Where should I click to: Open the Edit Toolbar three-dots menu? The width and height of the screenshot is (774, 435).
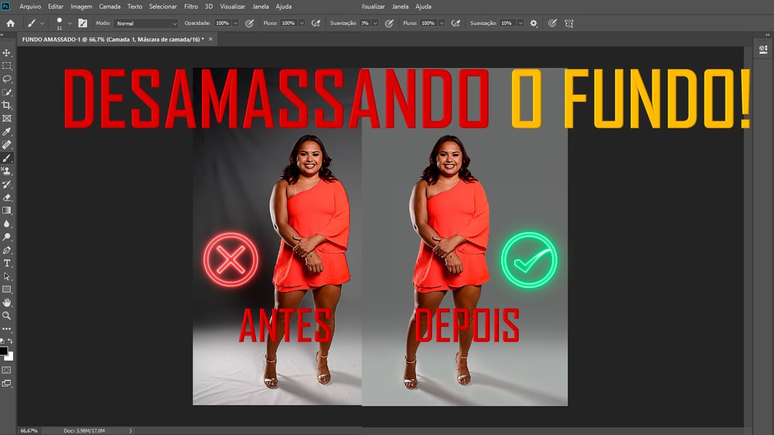[x=7, y=329]
